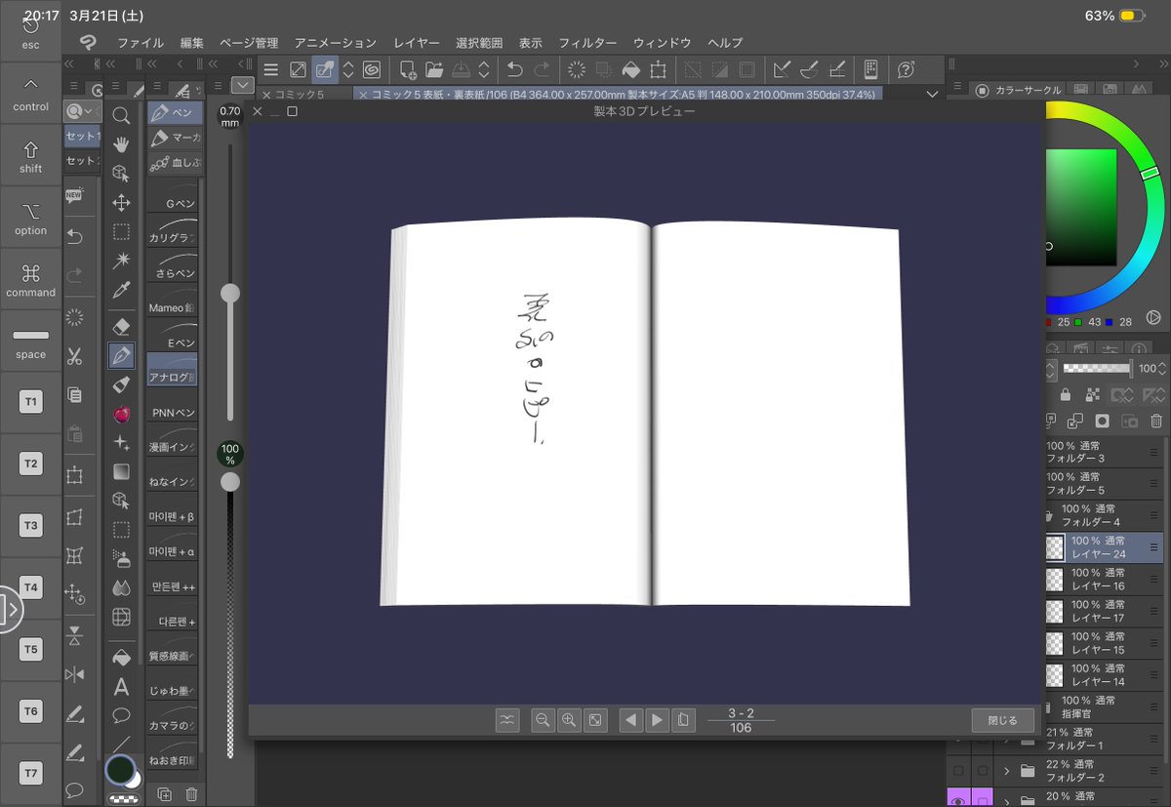Close the 3D preview with 閉じる button

pos(1002,719)
